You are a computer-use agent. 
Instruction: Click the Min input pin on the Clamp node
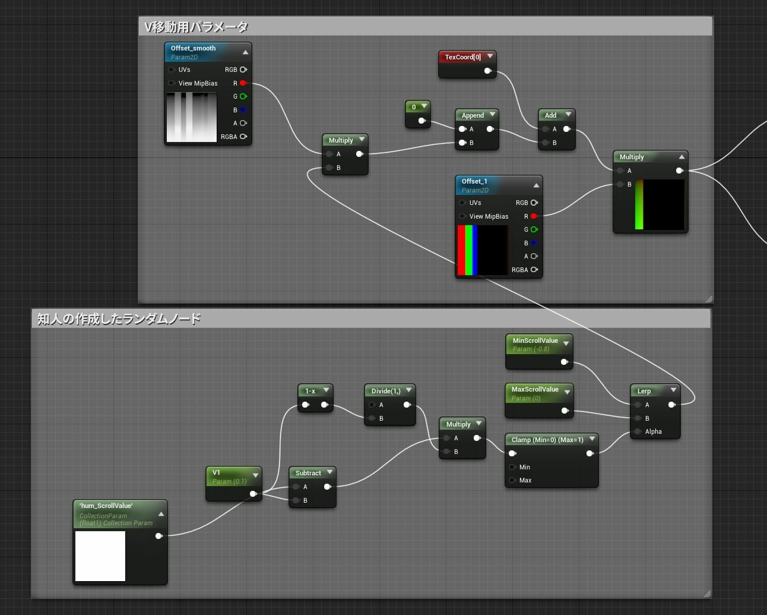[512, 467]
